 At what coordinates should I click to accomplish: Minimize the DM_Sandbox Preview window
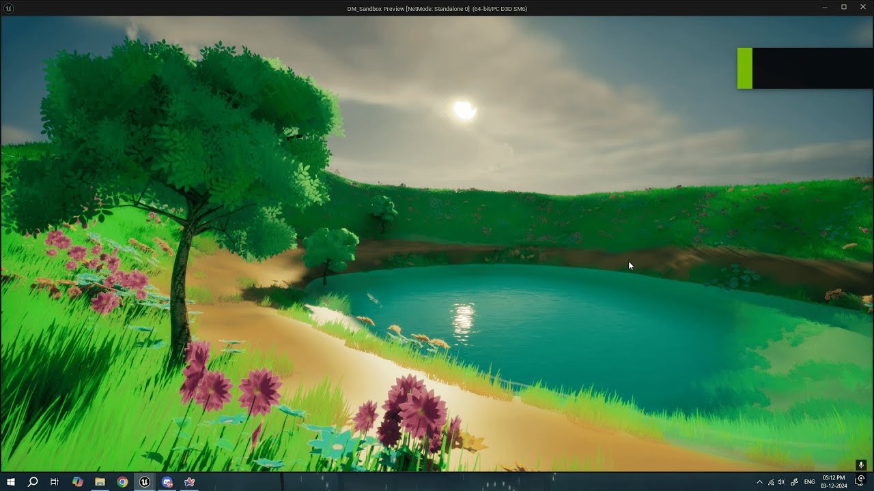point(825,8)
